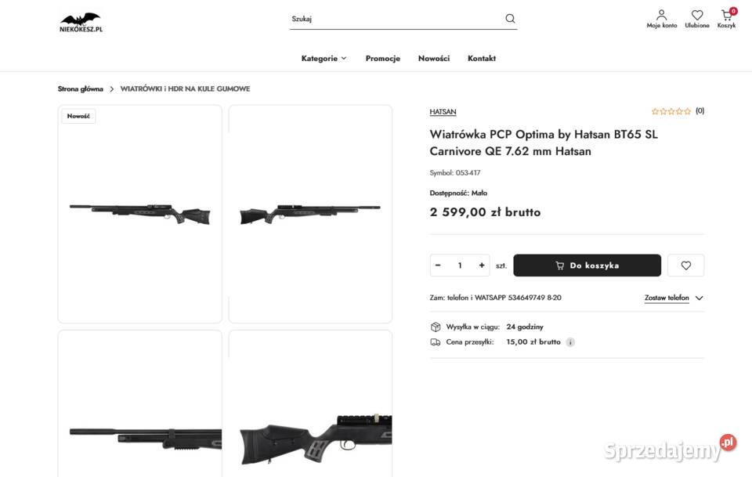Click the star rating icons
The width and height of the screenshot is (752, 477).
click(671, 111)
